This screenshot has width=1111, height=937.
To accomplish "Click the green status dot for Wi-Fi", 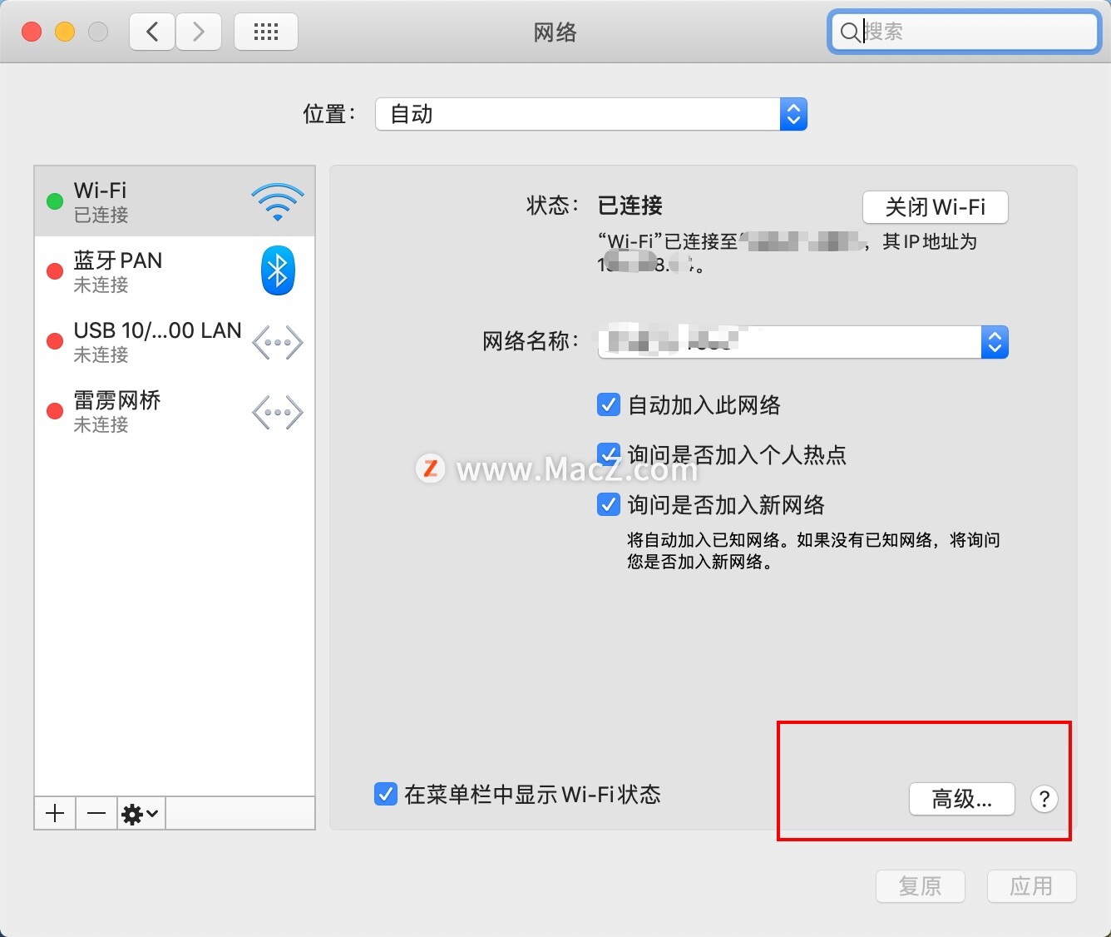I will tap(55, 201).
